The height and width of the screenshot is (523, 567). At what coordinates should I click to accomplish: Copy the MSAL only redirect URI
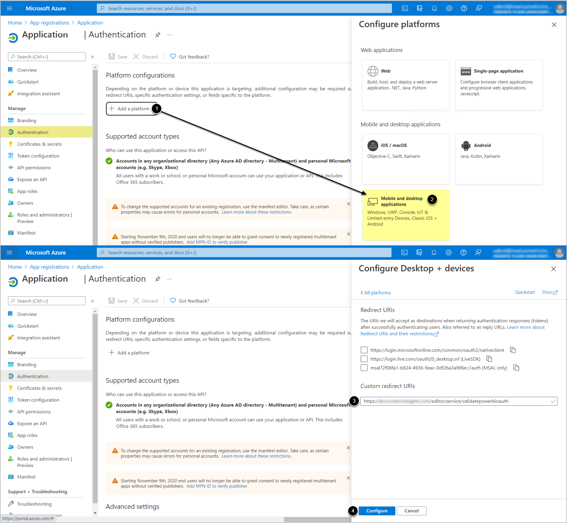point(516,368)
